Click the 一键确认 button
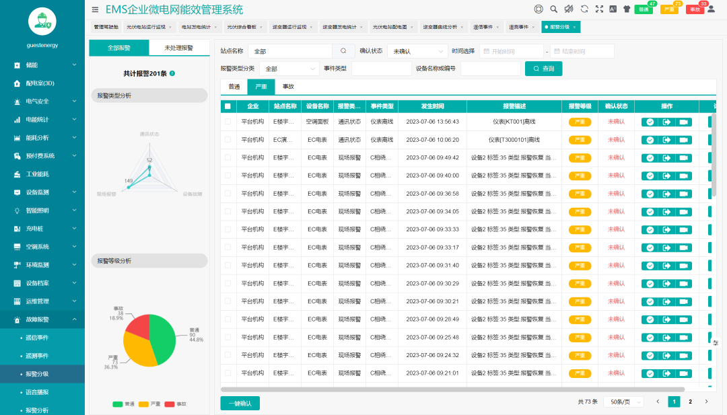The height and width of the screenshot is (415, 727). point(240,403)
